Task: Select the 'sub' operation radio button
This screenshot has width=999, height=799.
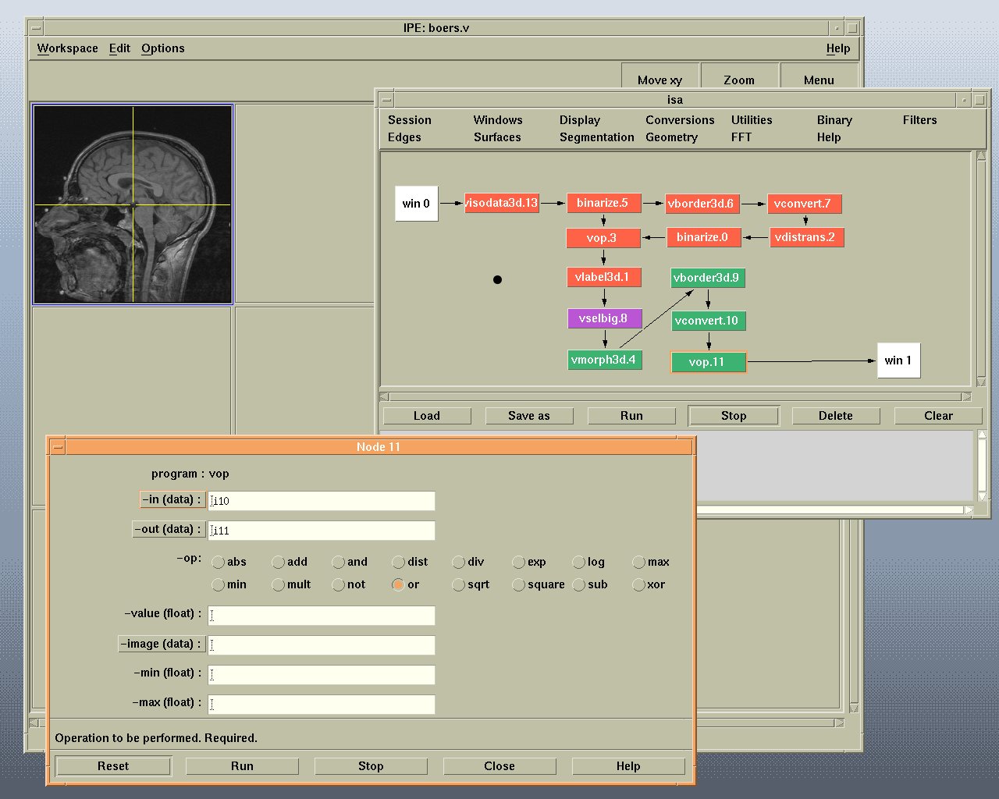Action: coord(579,584)
